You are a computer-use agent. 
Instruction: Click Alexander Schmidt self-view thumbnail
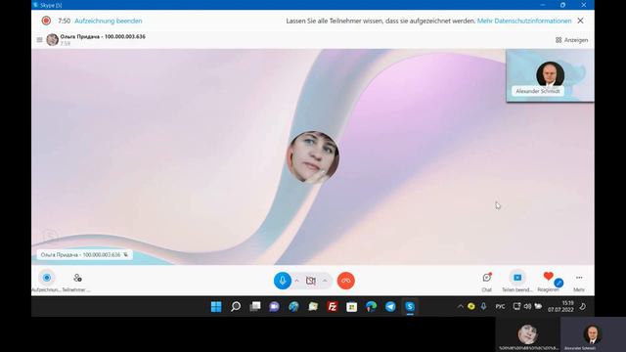[550, 75]
